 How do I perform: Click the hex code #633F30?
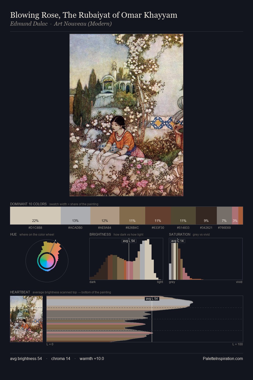[158, 227]
